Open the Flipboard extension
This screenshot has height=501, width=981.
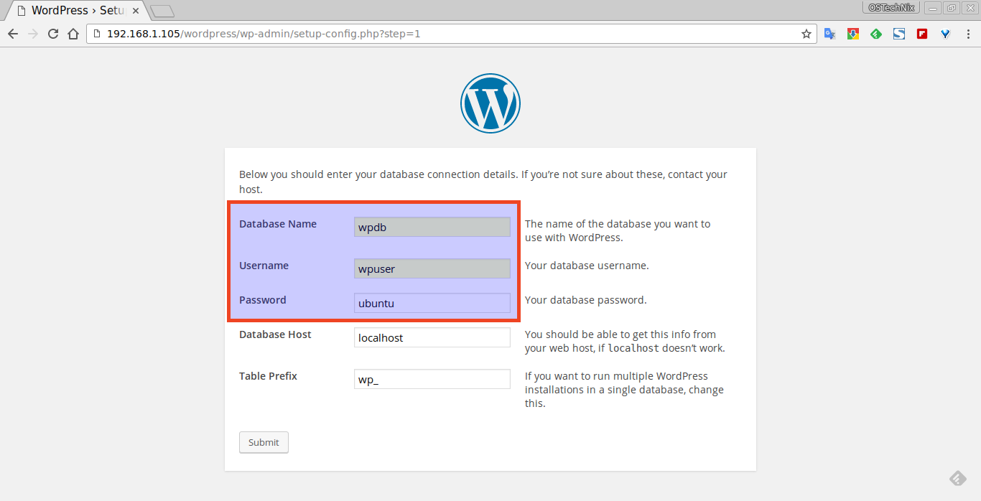[922, 34]
